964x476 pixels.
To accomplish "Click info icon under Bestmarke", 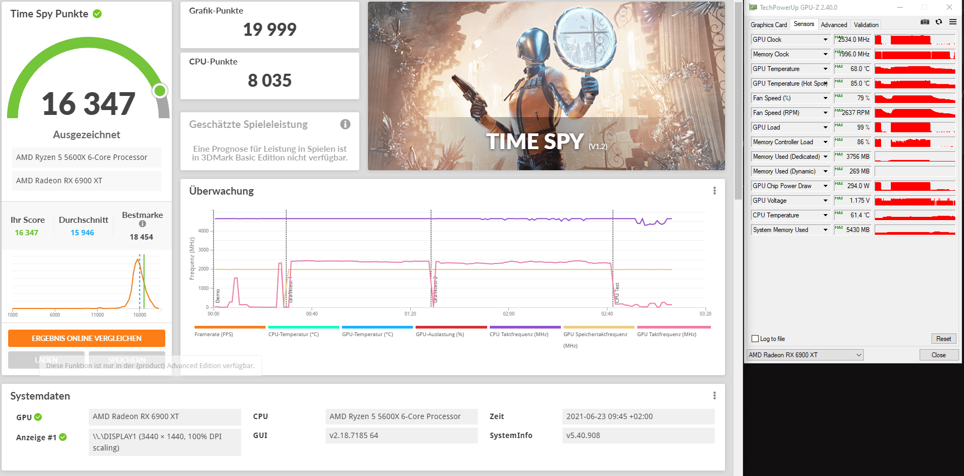I will (143, 223).
